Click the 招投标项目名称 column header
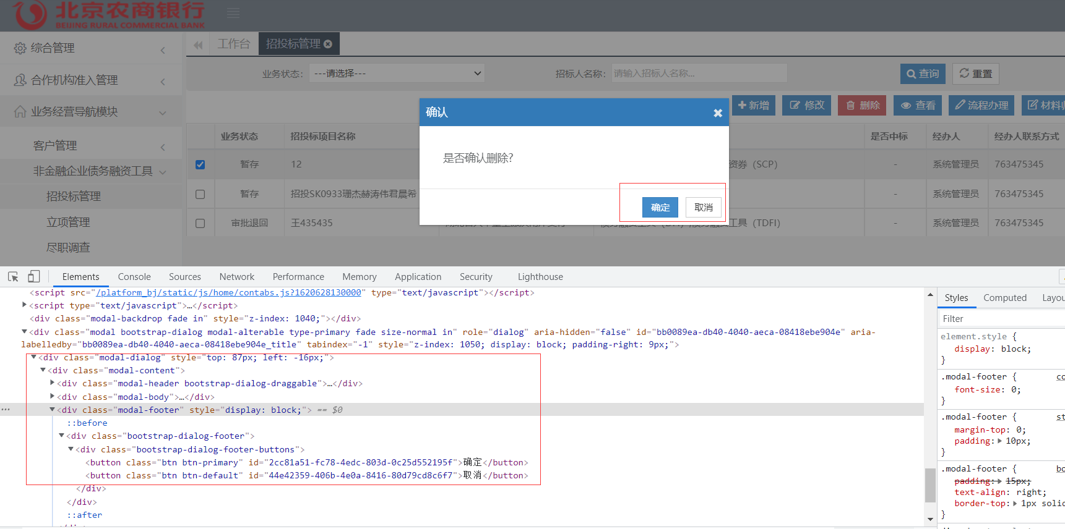 (323, 137)
